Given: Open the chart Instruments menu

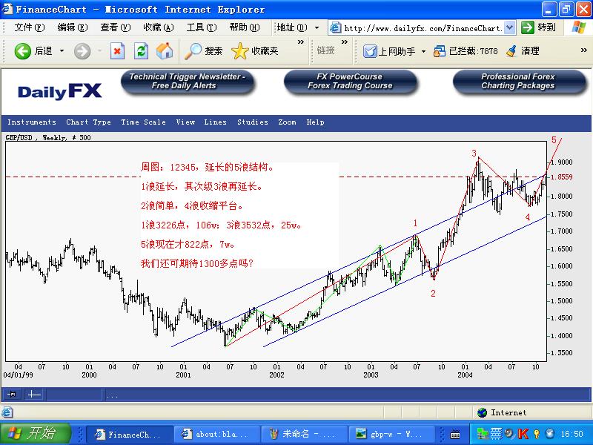Looking at the screenshot, I should (32, 122).
